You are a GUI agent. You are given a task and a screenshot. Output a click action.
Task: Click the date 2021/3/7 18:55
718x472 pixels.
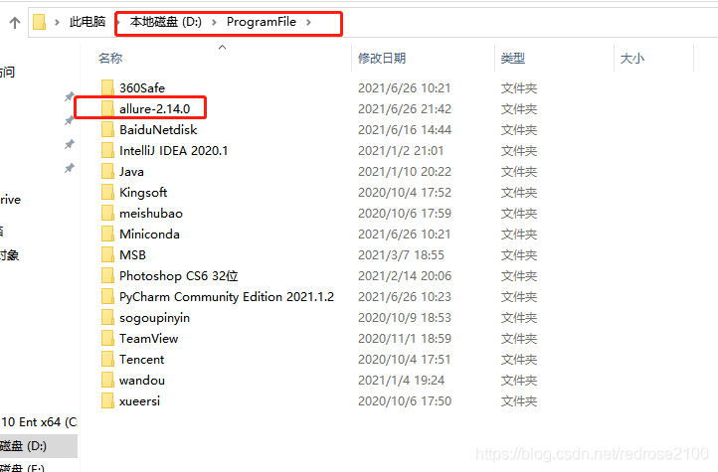click(401, 254)
